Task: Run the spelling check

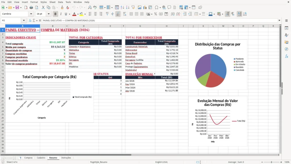Action: click(x=95, y=7)
